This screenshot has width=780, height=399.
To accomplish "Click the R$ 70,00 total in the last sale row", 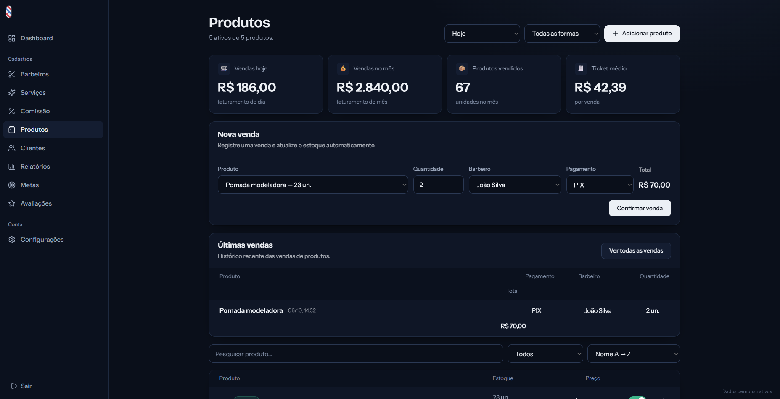I will [x=513, y=326].
